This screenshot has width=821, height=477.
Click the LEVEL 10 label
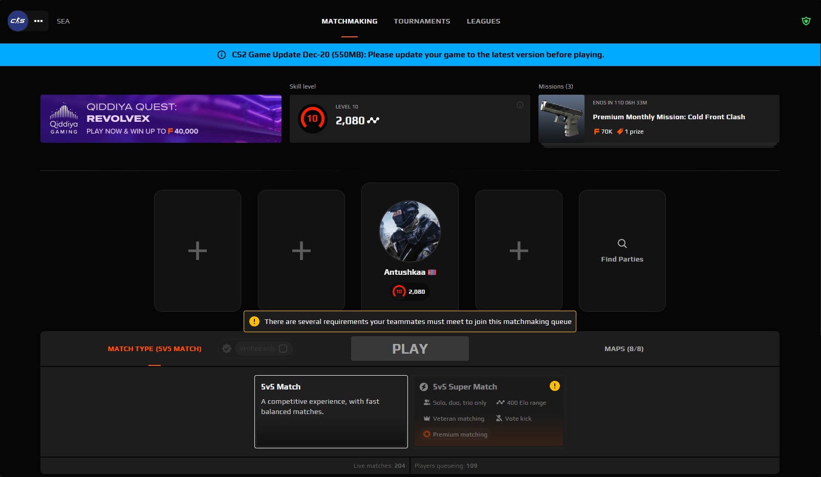[x=347, y=107]
